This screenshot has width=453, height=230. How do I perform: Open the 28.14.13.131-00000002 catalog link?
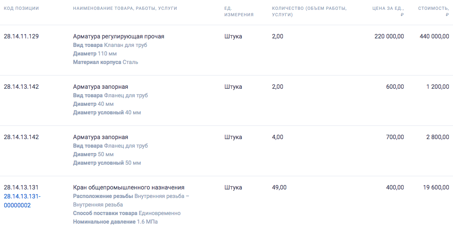(x=22, y=201)
